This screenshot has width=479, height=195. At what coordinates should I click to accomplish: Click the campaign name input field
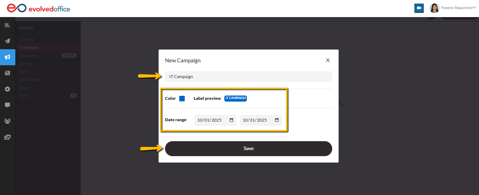click(248, 77)
